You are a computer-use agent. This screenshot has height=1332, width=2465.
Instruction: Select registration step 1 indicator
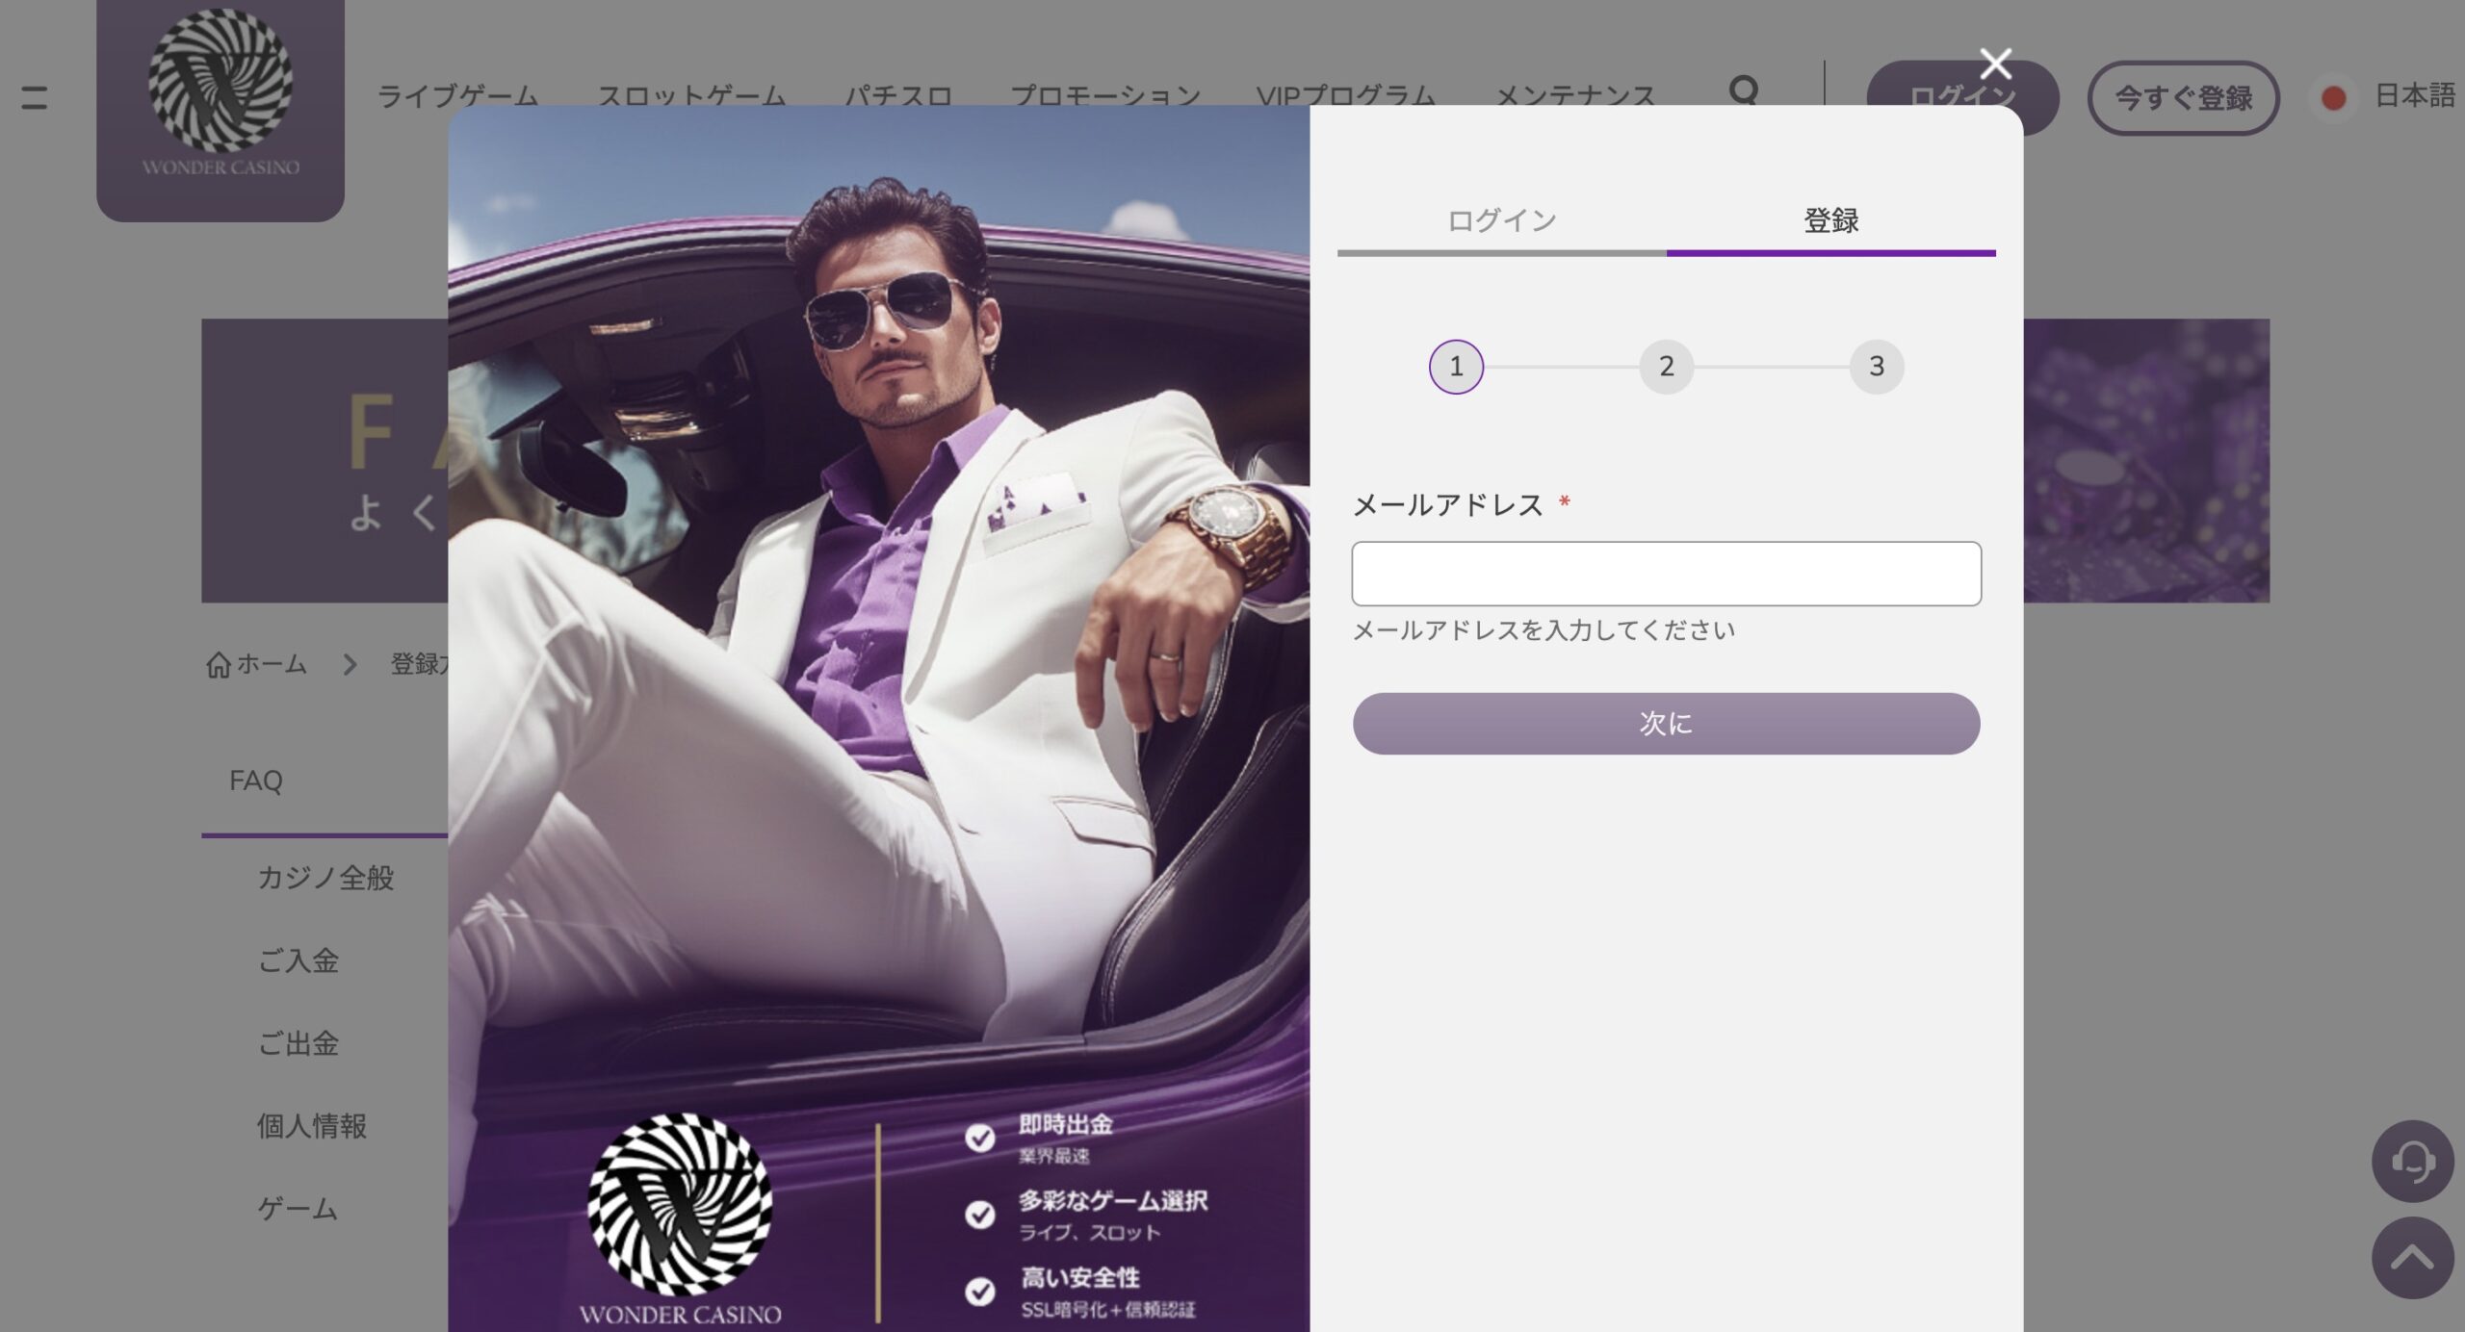(1456, 367)
